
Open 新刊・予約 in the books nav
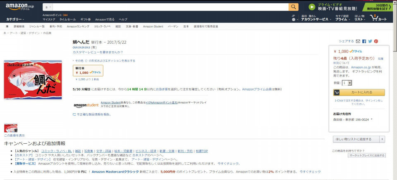tap(56, 26)
